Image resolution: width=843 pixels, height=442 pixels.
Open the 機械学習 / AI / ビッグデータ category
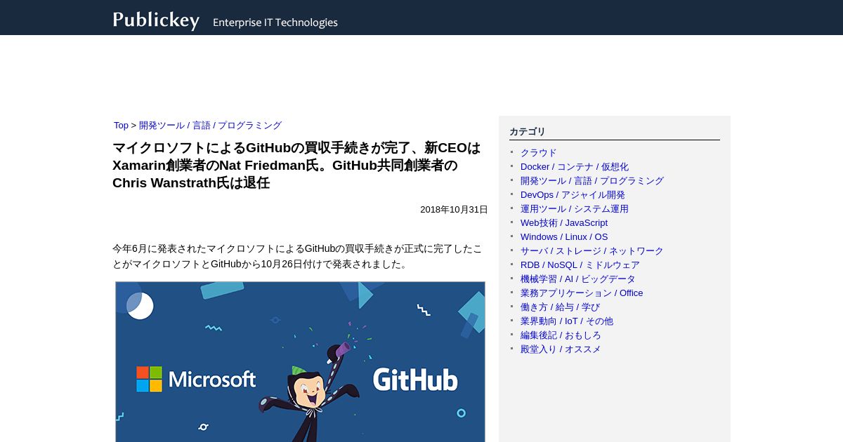click(578, 279)
